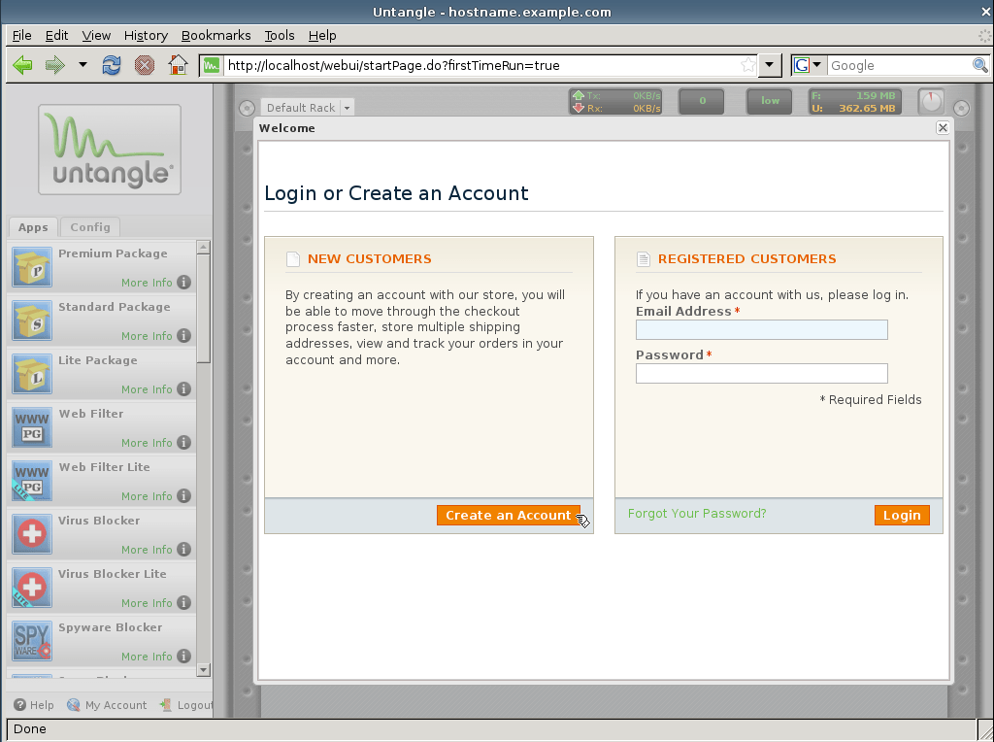The width and height of the screenshot is (994, 742).
Task: Click the Stop loading icon
Action: tap(145, 65)
